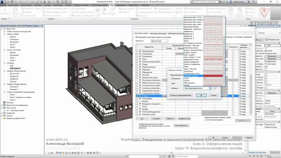Click the Save icon in quick access toolbar
Image resolution: width=281 pixels, height=158 pixels.
coord(12,2)
